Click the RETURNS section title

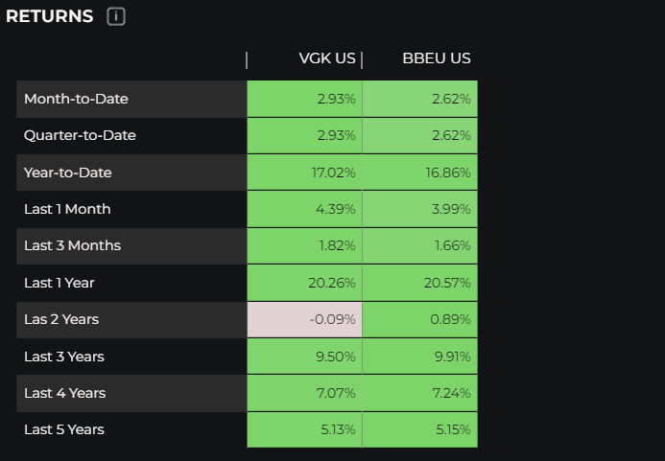click(x=50, y=16)
